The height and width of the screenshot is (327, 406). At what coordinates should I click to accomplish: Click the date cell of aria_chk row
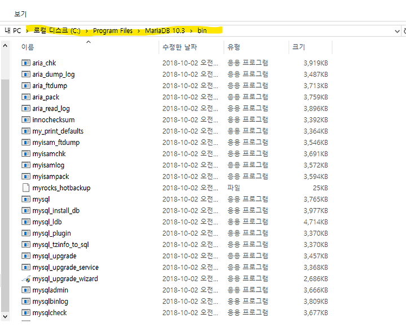tap(191, 63)
